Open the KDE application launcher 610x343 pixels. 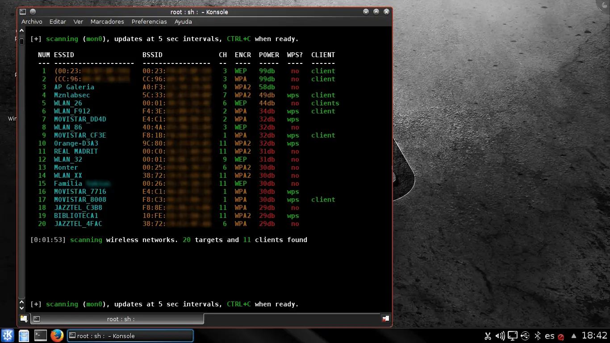click(8, 335)
